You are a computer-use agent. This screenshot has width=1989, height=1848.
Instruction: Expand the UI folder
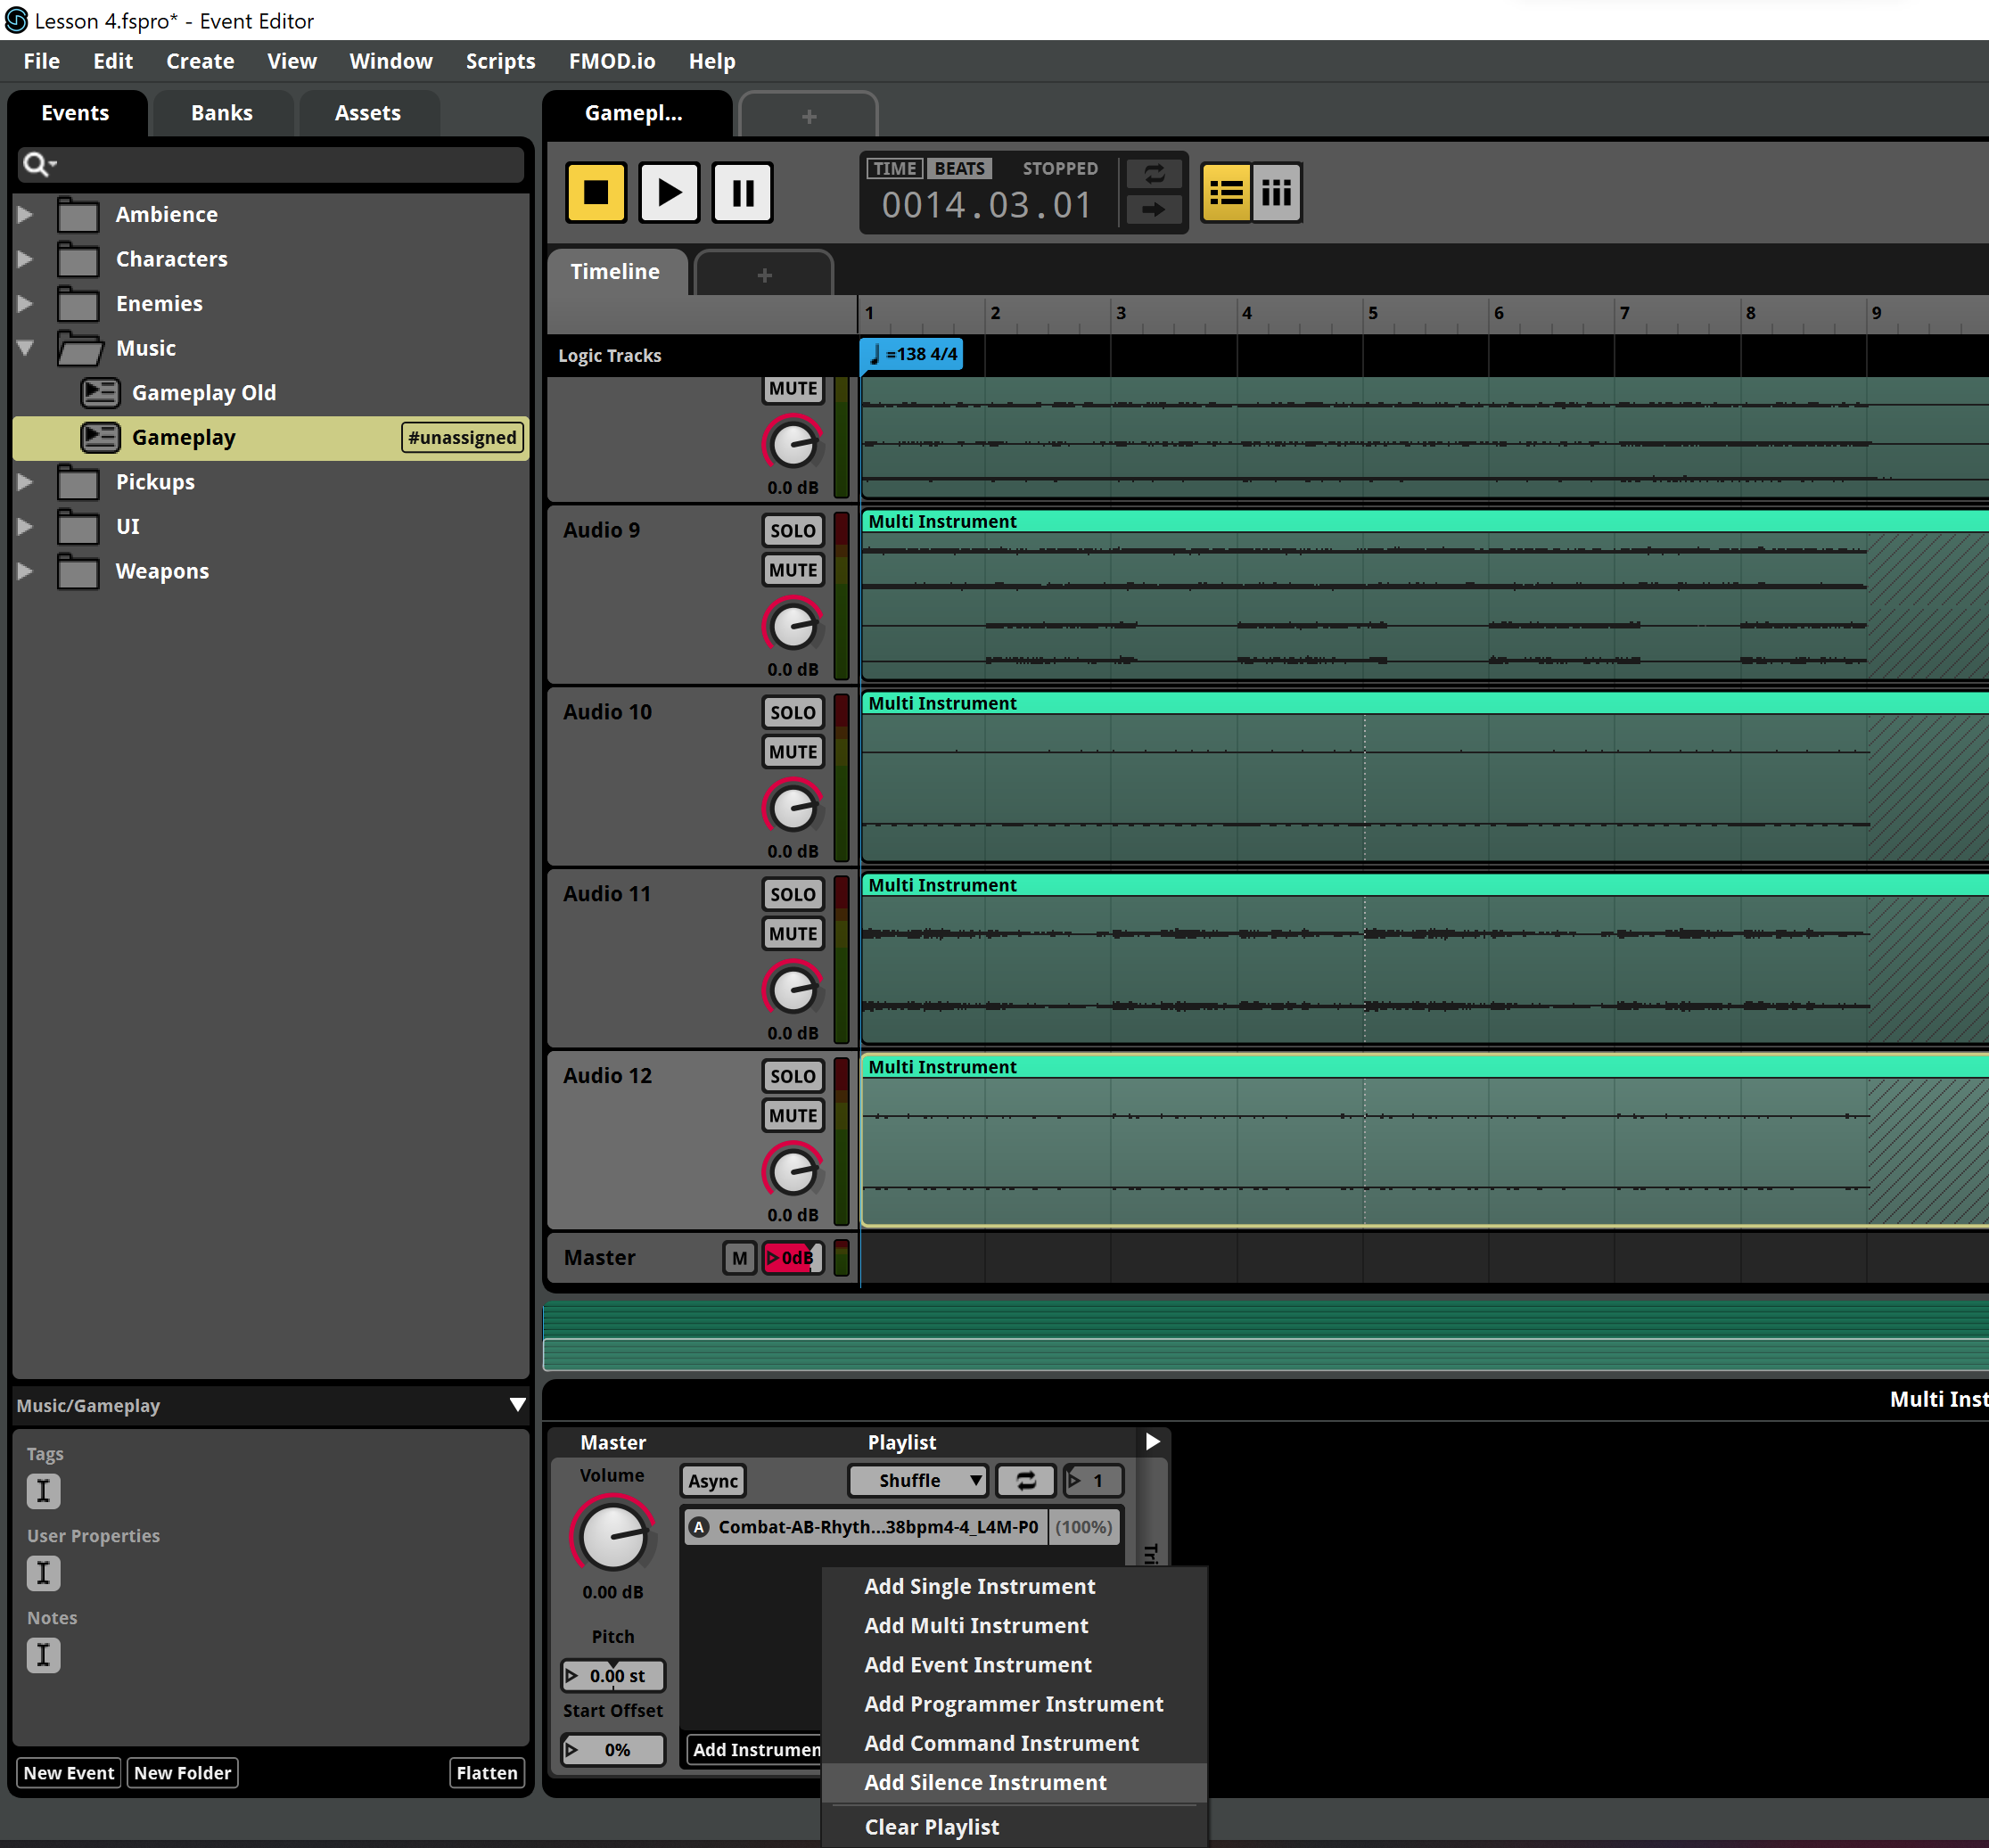pos(25,527)
